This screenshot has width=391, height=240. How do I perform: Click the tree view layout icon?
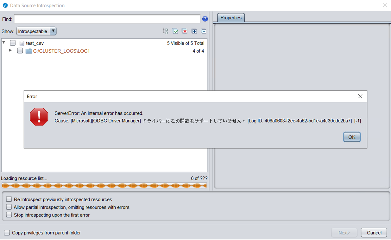pyautogui.click(x=166, y=31)
